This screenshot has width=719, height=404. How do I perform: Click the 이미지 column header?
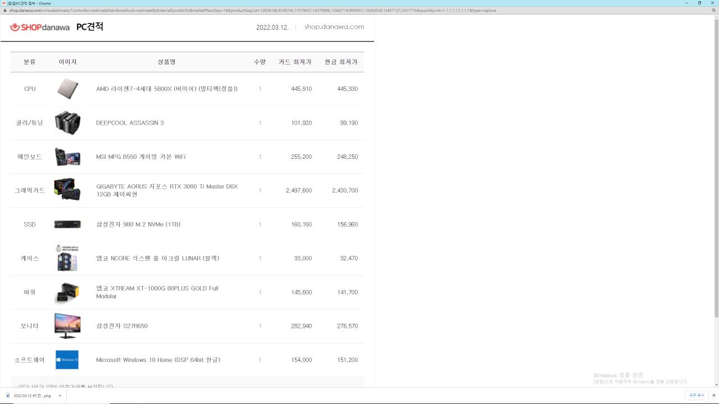point(67,62)
